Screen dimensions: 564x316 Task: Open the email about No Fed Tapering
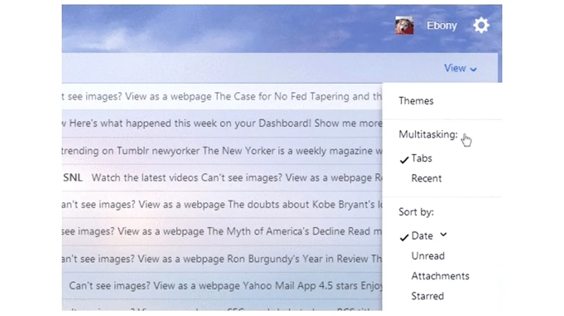tap(222, 97)
